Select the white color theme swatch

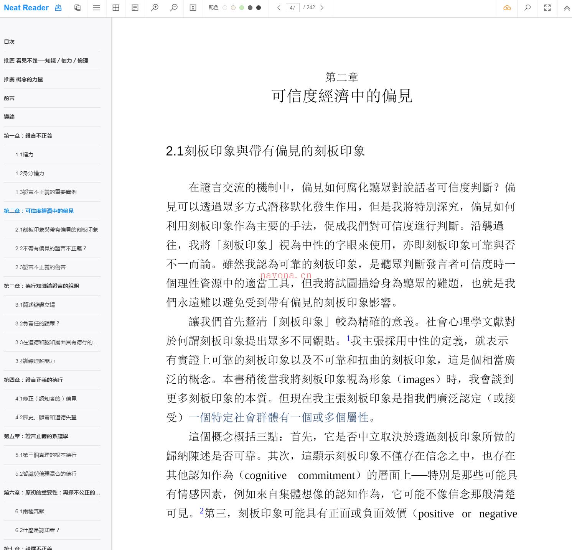(x=225, y=8)
